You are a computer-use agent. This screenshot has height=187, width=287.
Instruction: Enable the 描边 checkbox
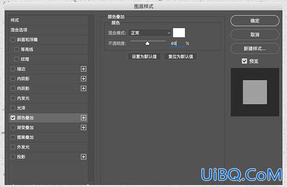[13, 69]
